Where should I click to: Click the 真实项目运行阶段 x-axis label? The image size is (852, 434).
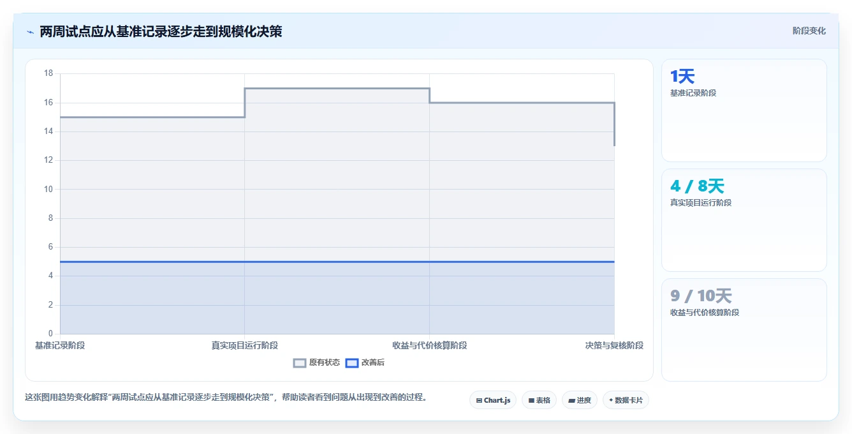[x=245, y=345]
